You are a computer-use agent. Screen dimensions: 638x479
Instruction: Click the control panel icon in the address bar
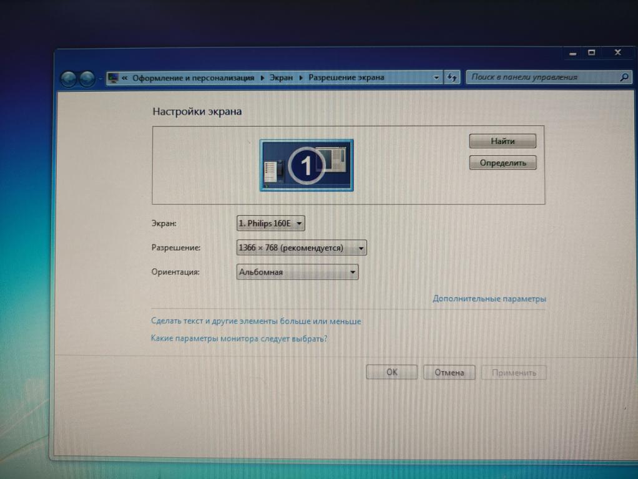(x=113, y=78)
